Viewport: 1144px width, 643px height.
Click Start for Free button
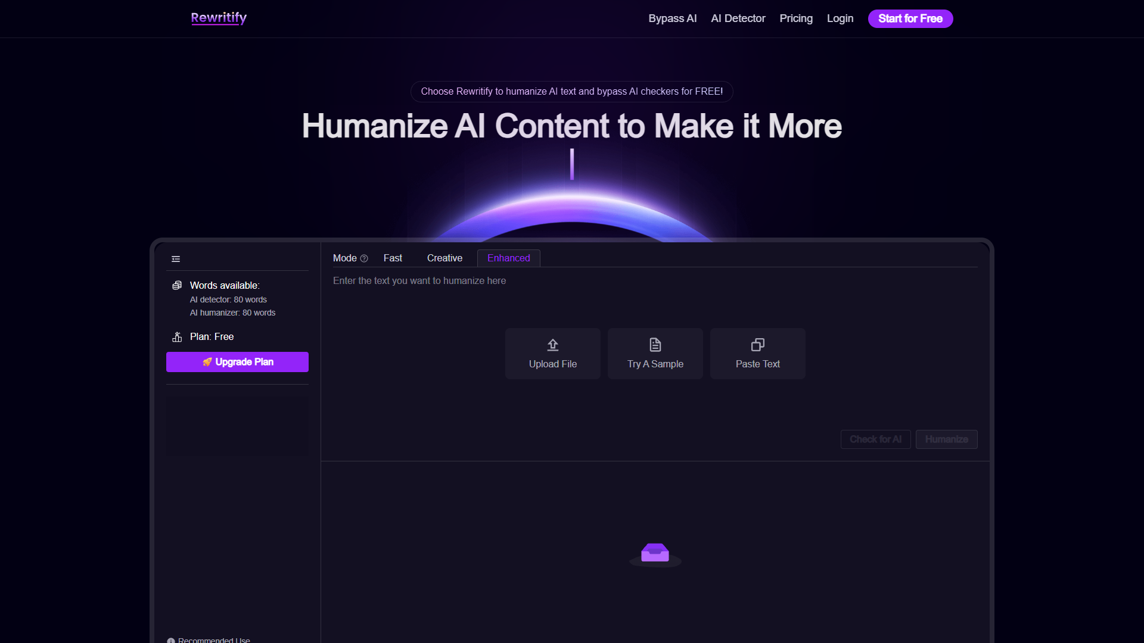[x=910, y=18]
